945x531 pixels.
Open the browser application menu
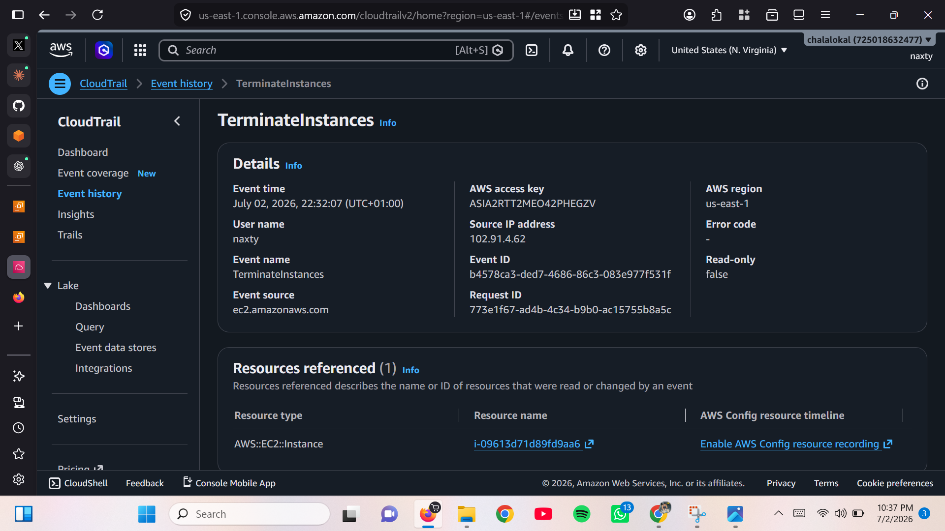coord(825,15)
